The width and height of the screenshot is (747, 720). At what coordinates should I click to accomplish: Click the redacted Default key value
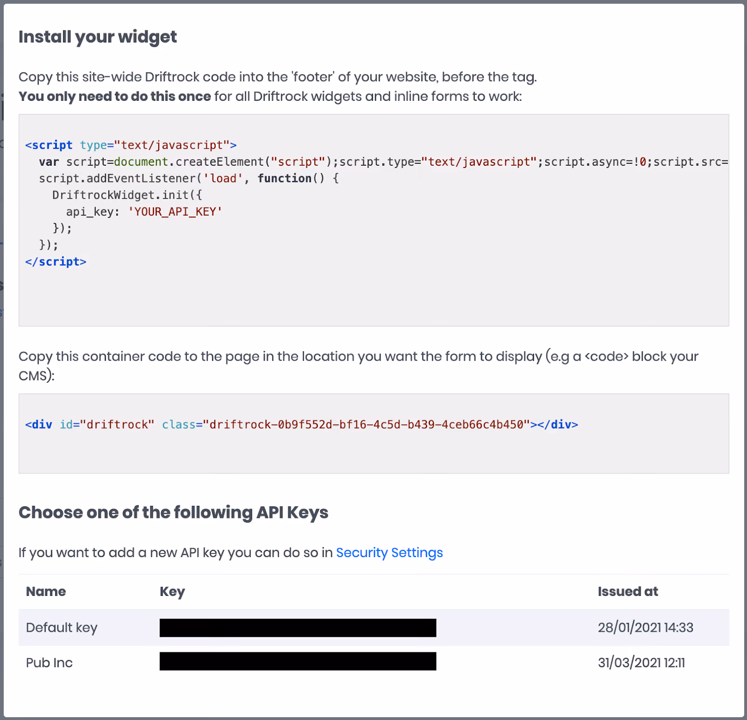click(x=298, y=628)
